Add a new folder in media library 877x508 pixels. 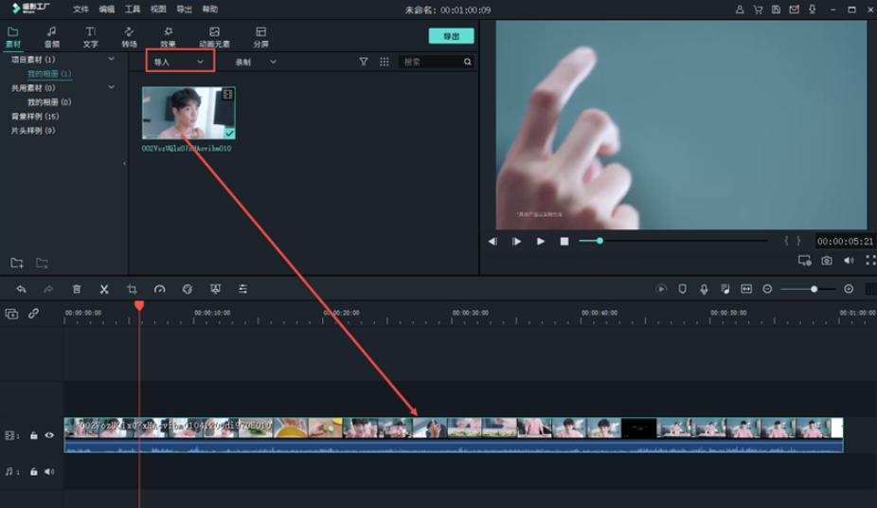[x=17, y=263]
